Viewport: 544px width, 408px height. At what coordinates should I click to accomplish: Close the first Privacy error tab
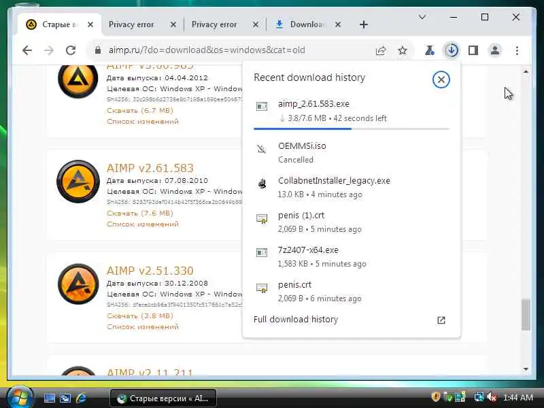[173, 24]
